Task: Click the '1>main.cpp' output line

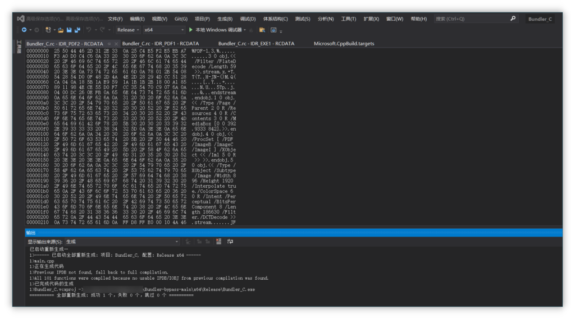Action: coord(42,261)
